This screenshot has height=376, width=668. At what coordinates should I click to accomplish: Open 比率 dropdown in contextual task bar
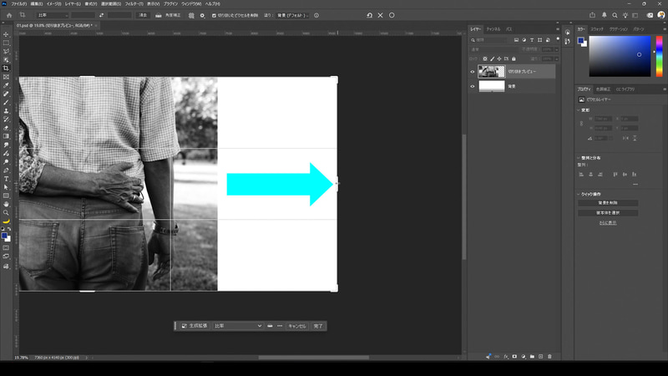pyautogui.click(x=238, y=326)
